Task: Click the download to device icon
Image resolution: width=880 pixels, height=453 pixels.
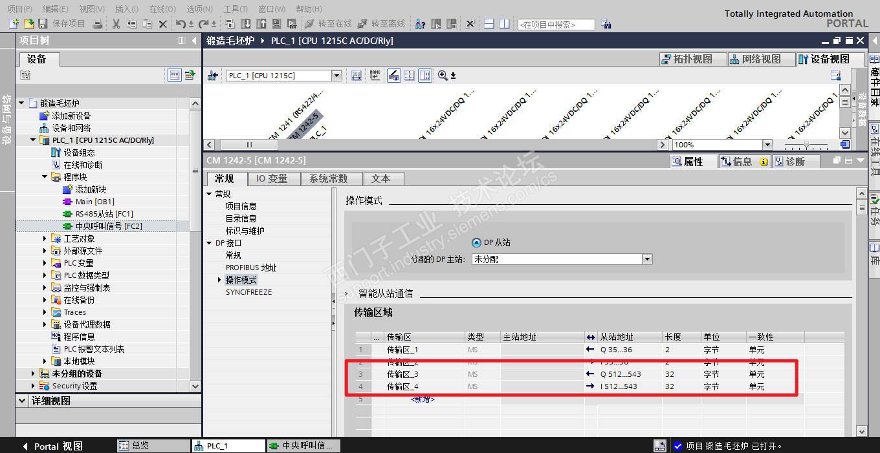Action: tap(246, 23)
